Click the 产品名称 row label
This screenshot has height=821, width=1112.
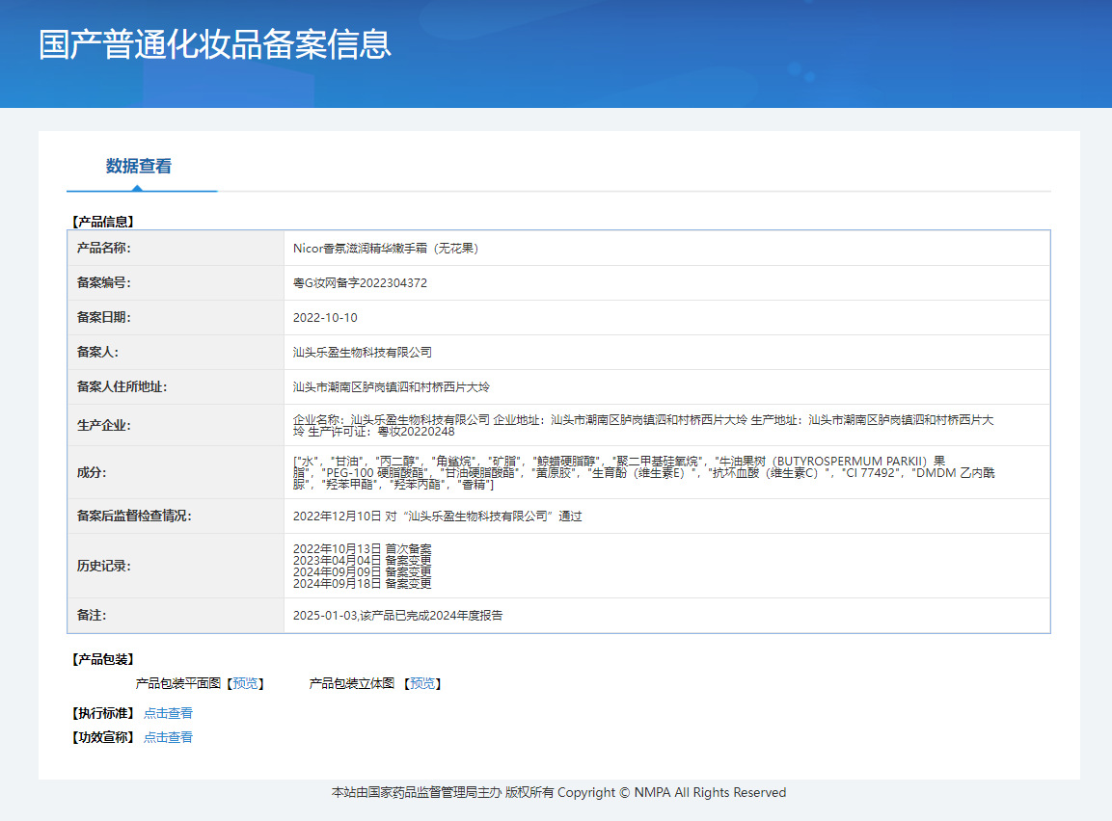click(103, 248)
